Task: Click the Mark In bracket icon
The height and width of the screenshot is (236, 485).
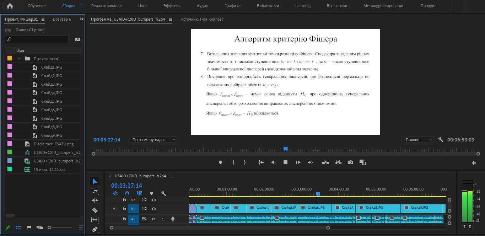Action: pos(233,162)
